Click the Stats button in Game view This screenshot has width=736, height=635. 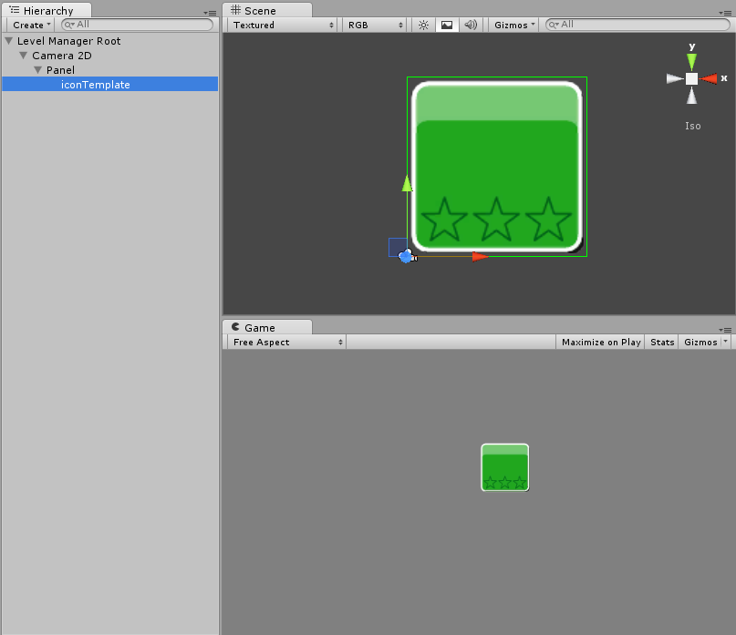[x=663, y=343]
